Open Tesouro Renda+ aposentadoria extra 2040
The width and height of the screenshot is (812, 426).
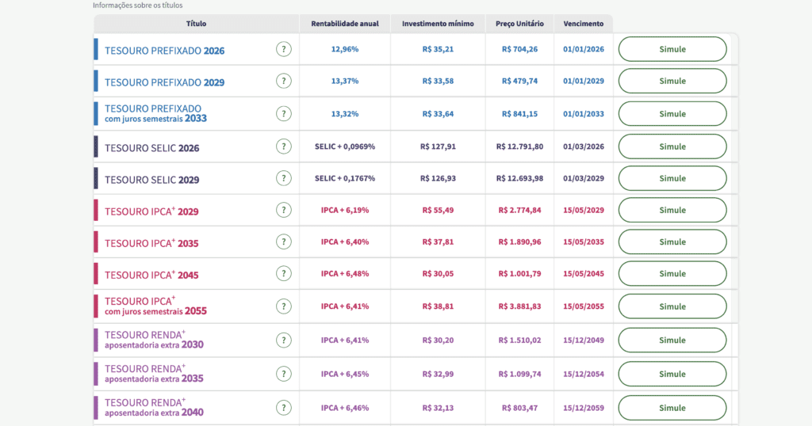coord(154,407)
